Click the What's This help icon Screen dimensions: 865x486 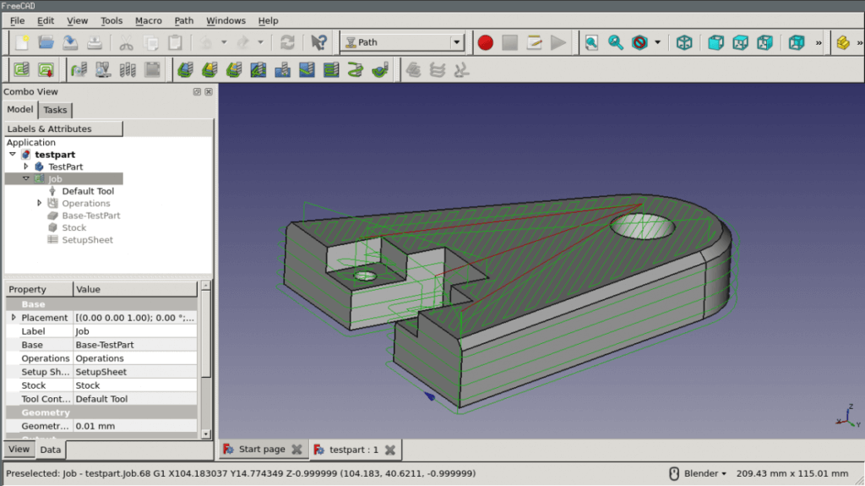click(318, 42)
